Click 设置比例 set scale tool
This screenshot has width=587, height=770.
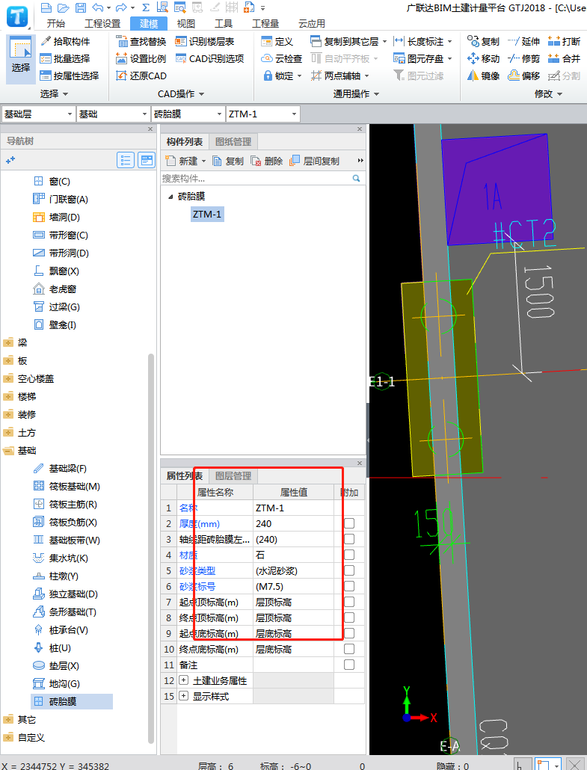(141, 58)
